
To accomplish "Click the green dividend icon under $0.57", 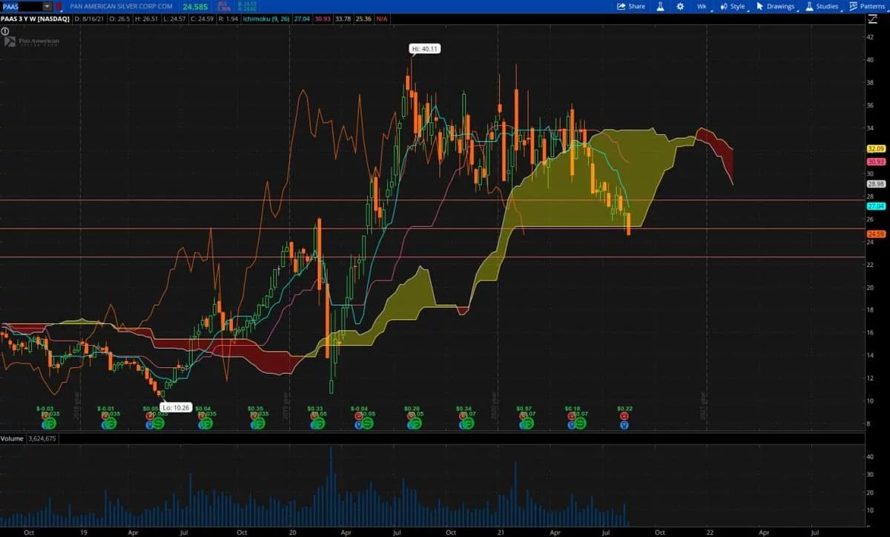I will (x=529, y=424).
